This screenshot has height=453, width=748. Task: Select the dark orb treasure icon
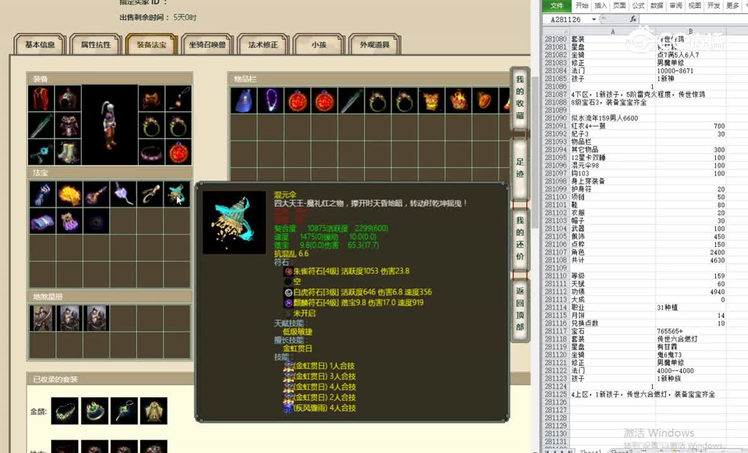click(x=96, y=221)
